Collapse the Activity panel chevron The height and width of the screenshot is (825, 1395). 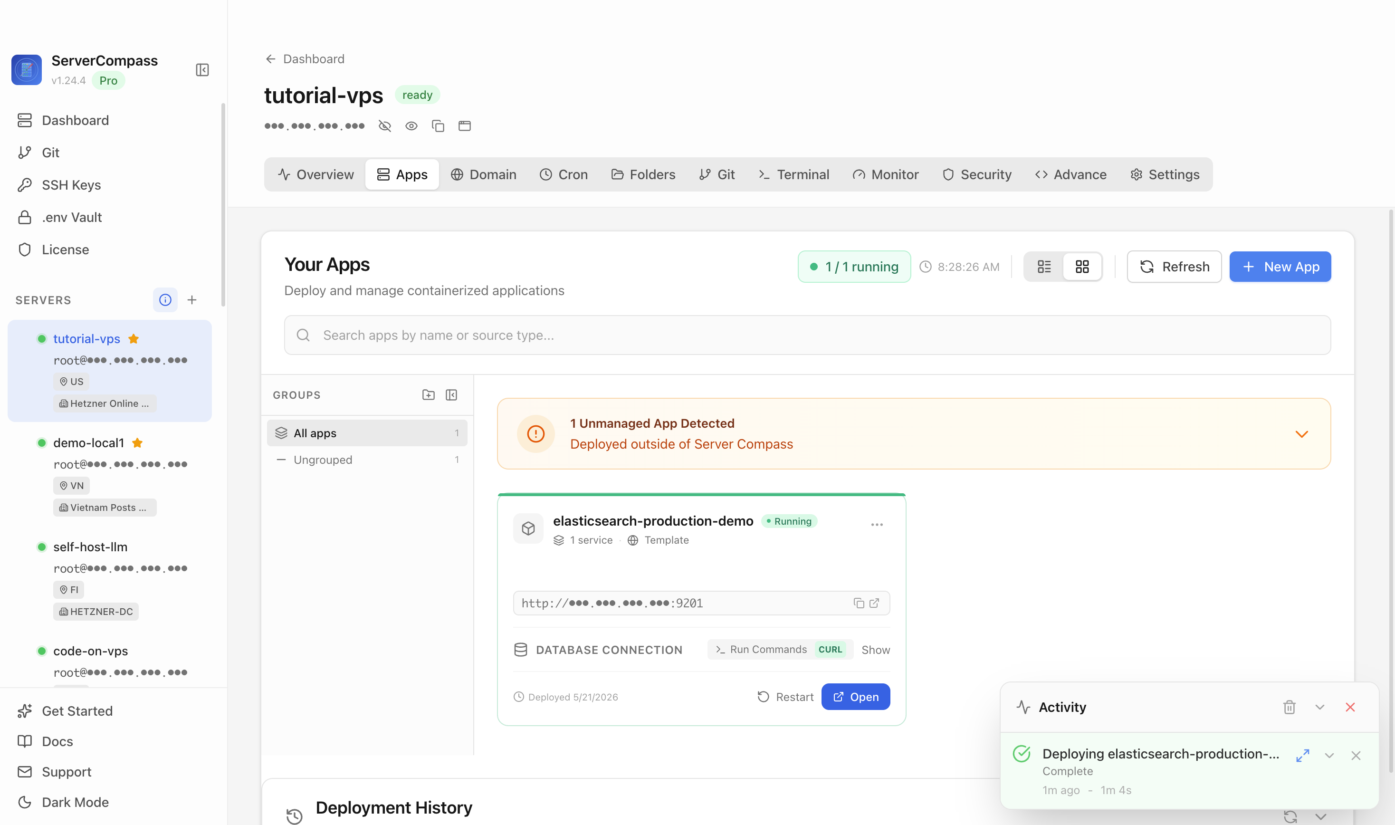click(x=1320, y=707)
